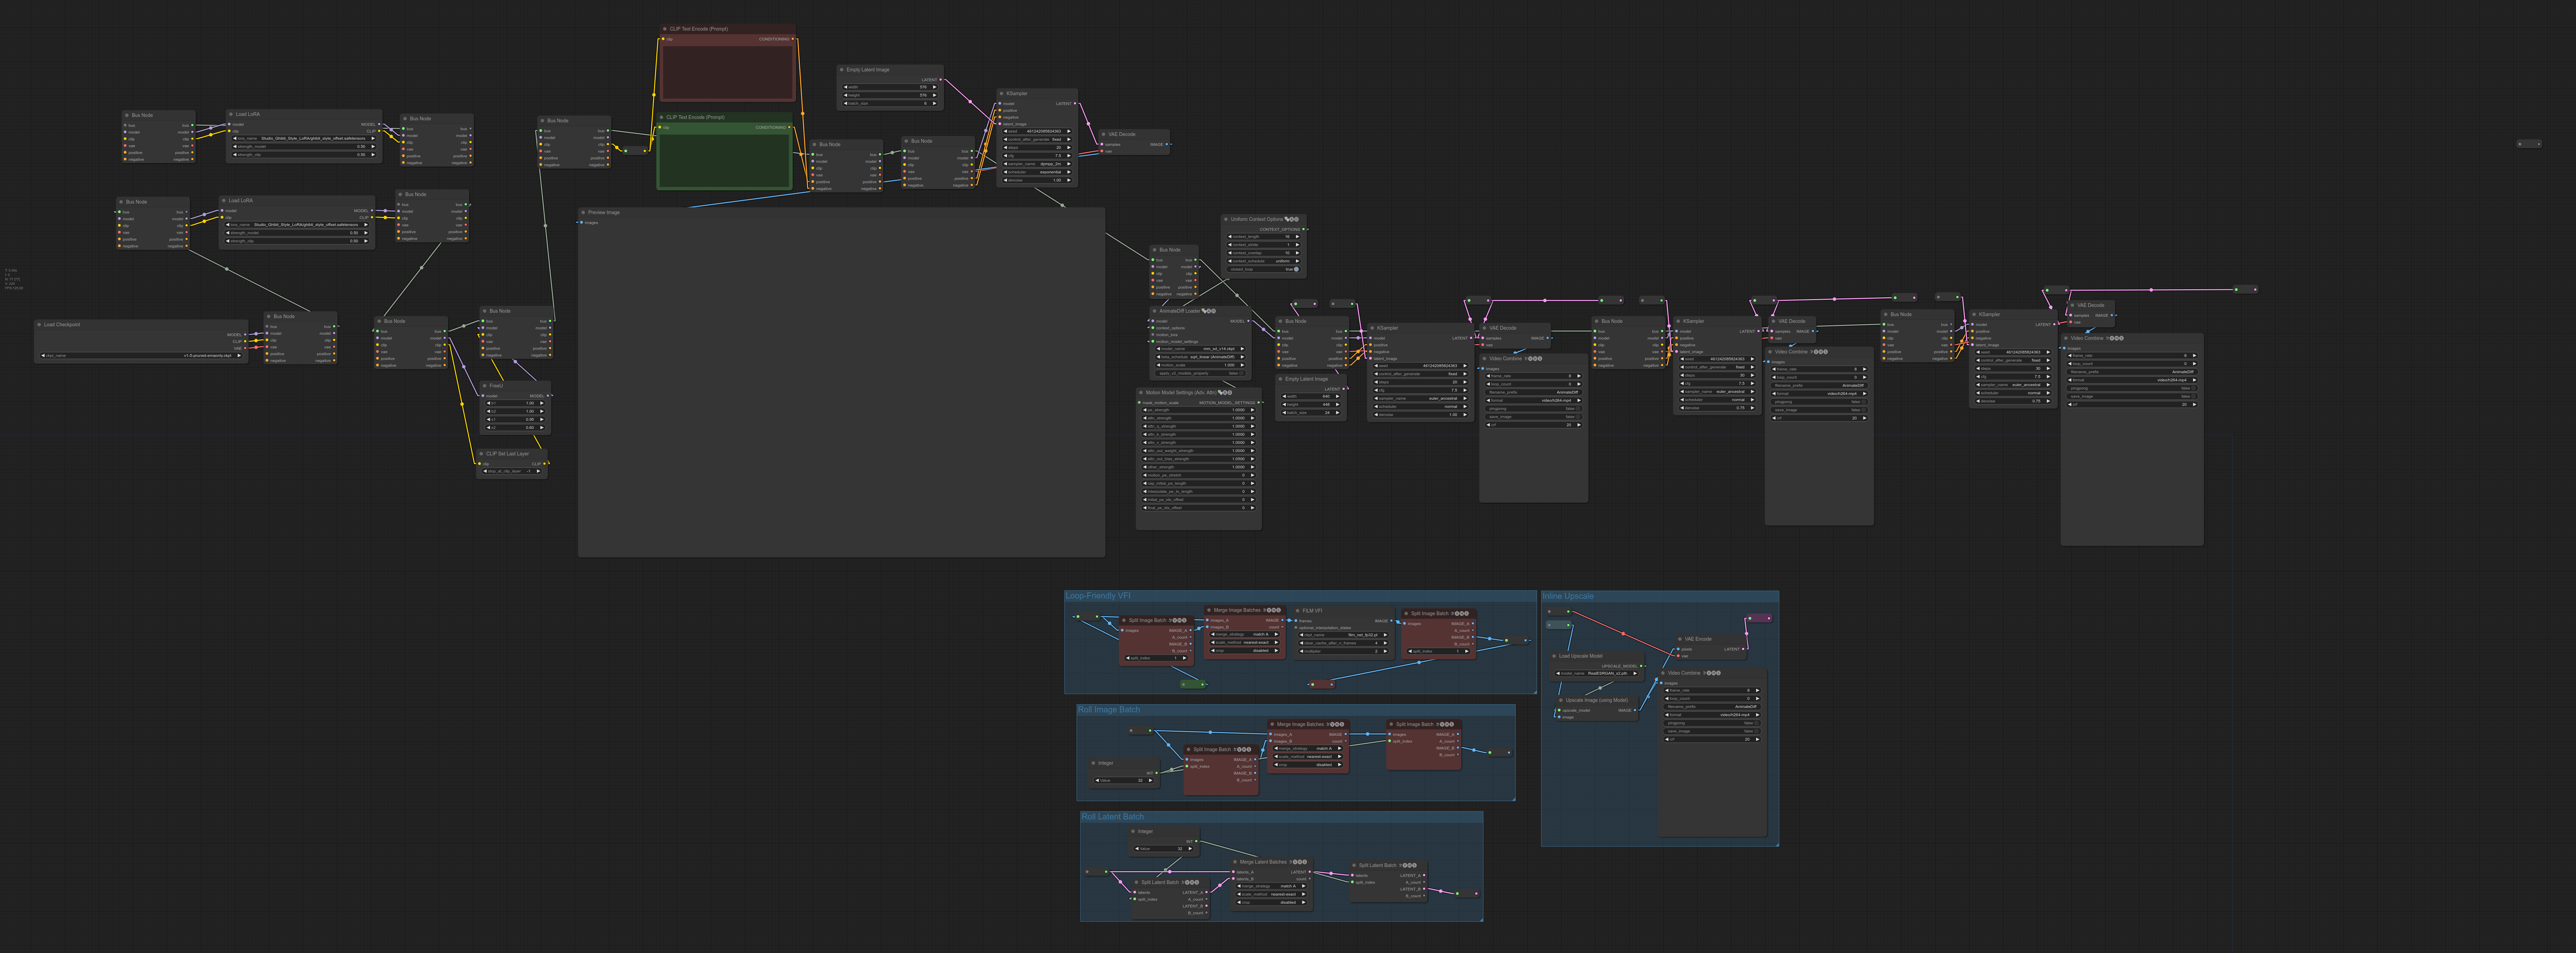Select the Loop-Friendly VFI group title
The height and width of the screenshot is (953, 2576).
(1098, 596)
